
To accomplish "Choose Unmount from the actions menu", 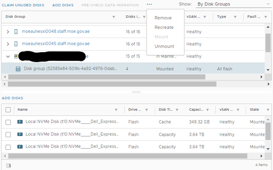I will click(x=164, y=46).
